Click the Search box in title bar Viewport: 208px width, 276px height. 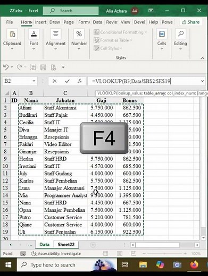coord(71,11)
